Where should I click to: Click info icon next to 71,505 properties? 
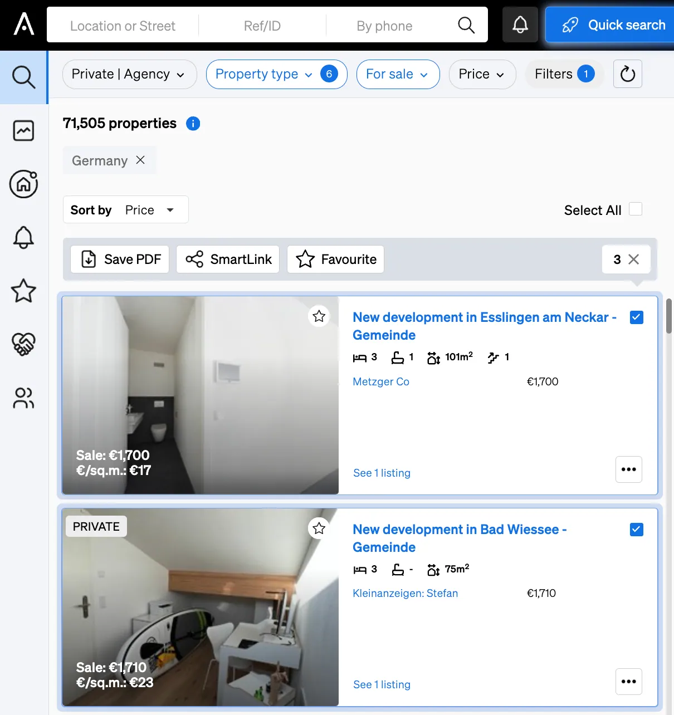click(193, 124)
